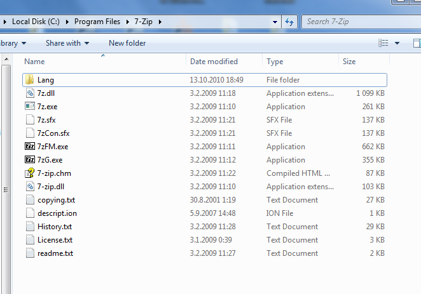
Task: Select the 7zFM.exe file manager icon
Action: tap(30, 147)
